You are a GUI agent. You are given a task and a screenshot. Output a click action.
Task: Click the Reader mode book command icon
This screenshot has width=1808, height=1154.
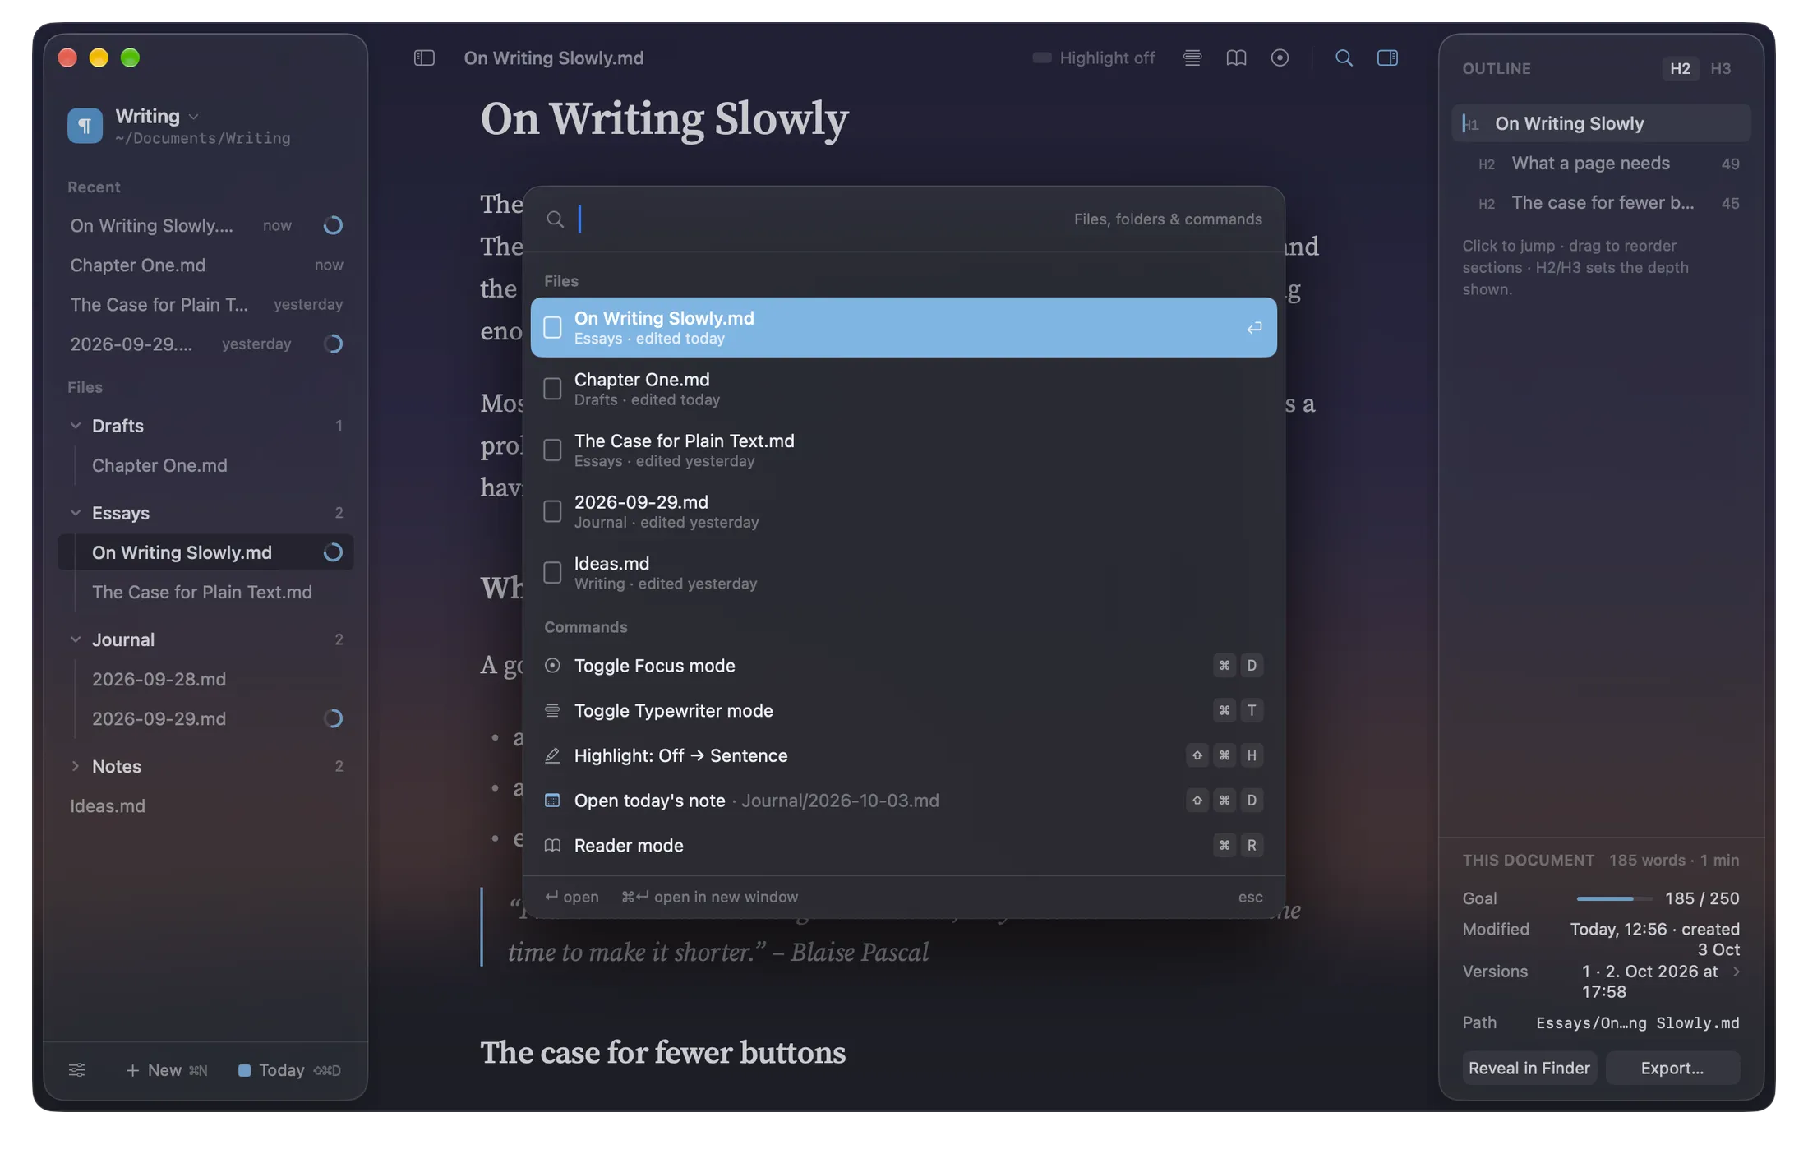tap(552, 845)
